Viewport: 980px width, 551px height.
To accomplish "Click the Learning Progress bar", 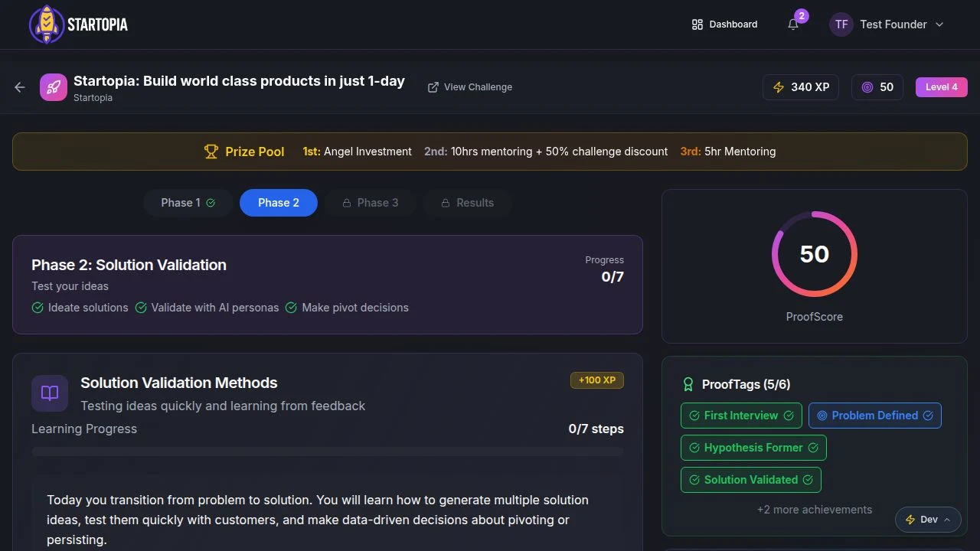I will (328, 452).
